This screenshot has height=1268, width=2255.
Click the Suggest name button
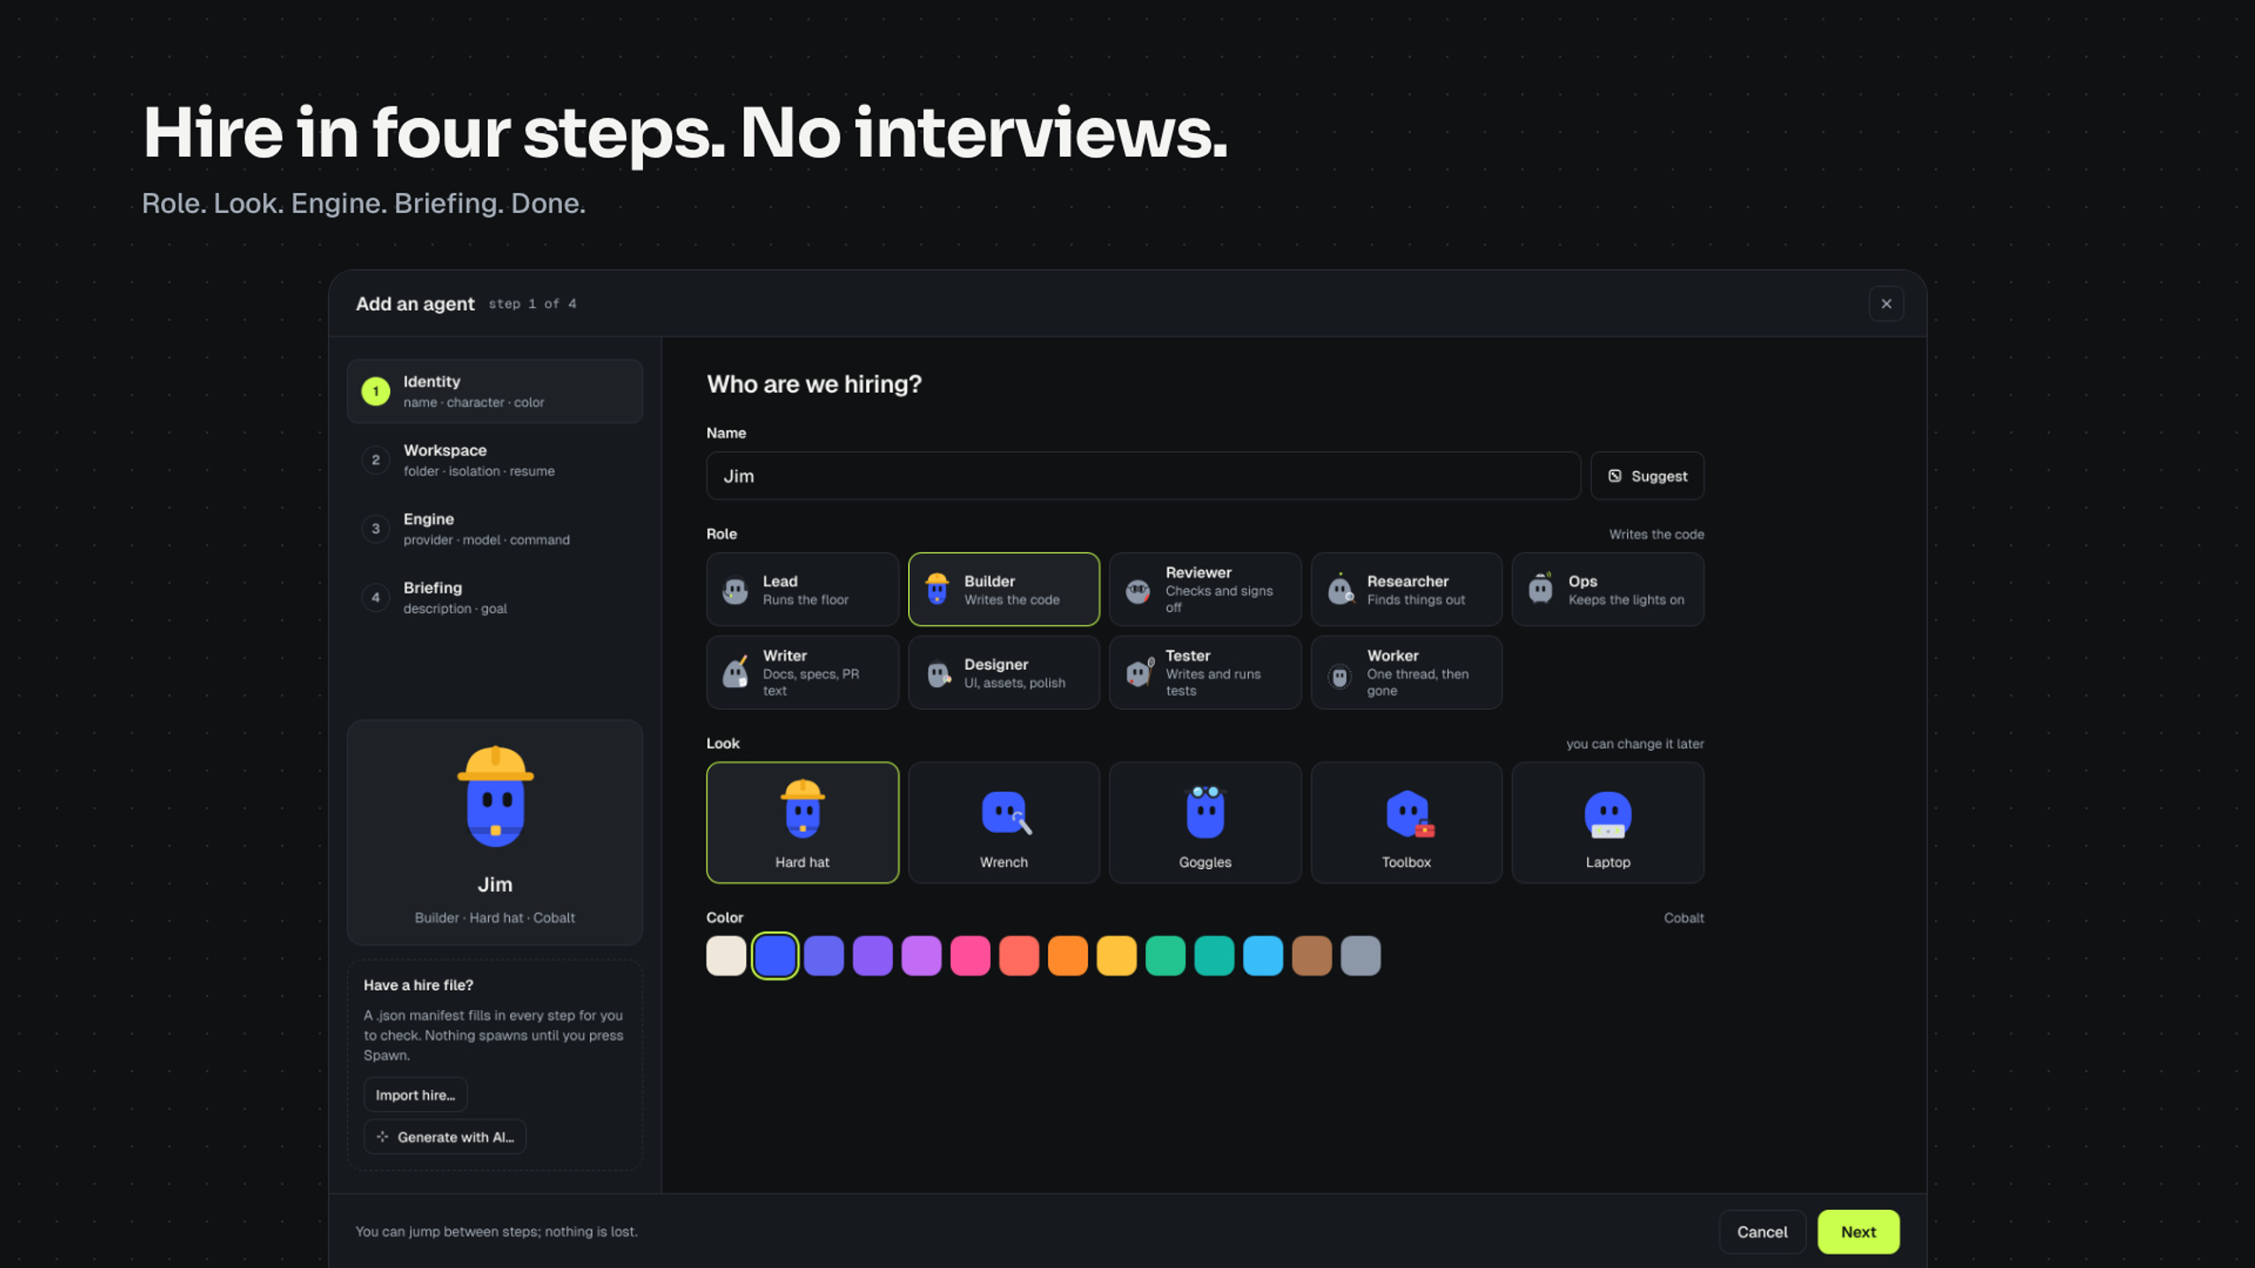(1646, 475)
